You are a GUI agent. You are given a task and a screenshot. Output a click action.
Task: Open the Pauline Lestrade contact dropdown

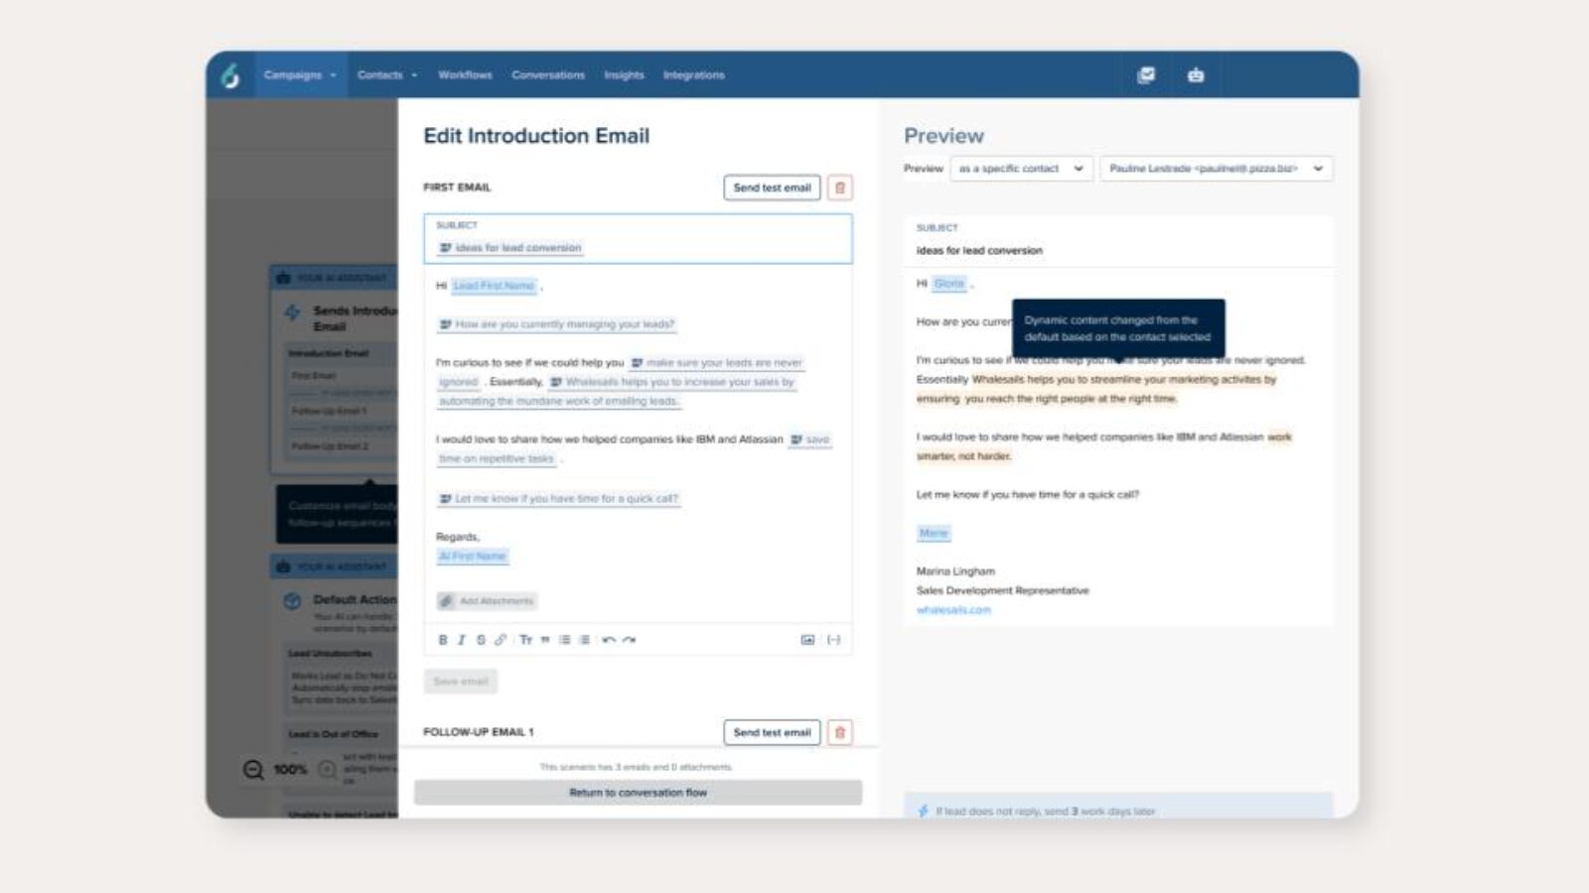[1217, 169]
